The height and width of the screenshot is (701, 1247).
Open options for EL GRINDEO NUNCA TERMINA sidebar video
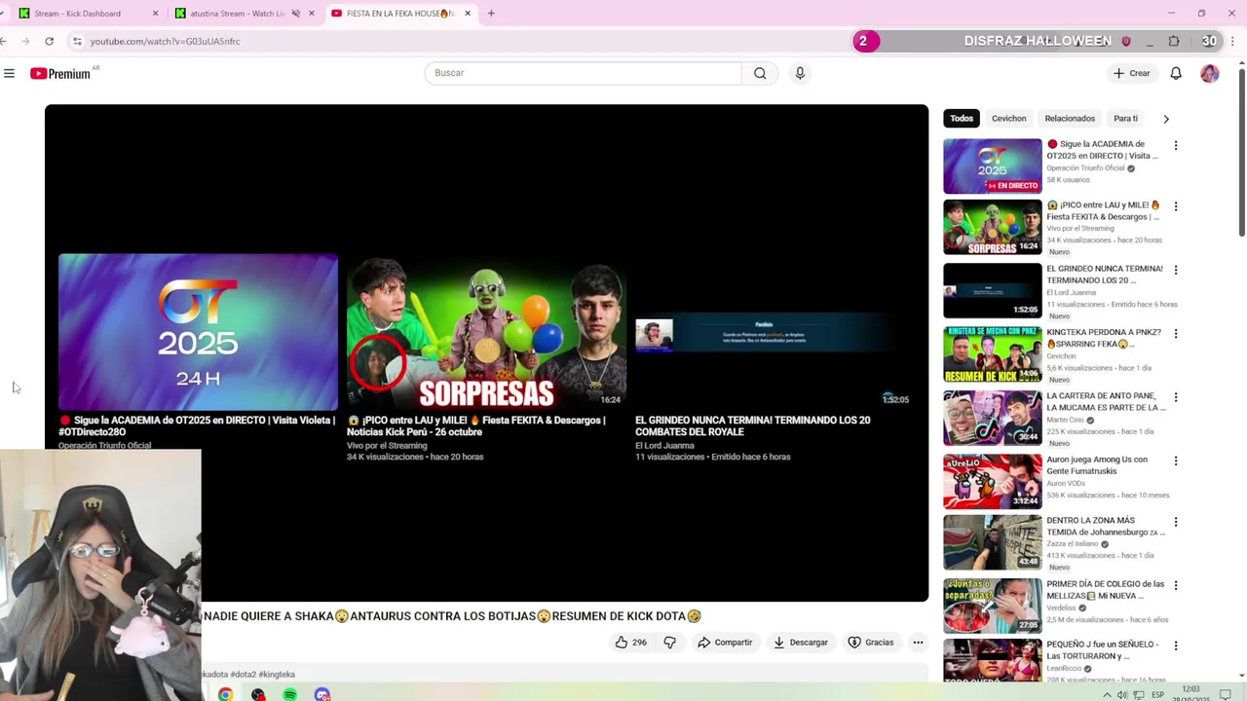[x=1176, y=270]
